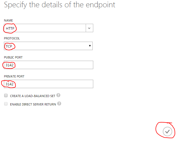Click the ENABLE DIRECT SERVER RETURN label
Image resolution: width=177 pixels, height=141 pixels.
(33, 104)
